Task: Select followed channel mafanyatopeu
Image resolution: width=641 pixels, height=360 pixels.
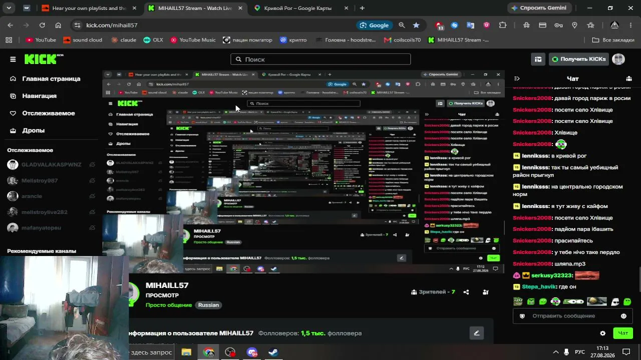Action: [34, 228]
